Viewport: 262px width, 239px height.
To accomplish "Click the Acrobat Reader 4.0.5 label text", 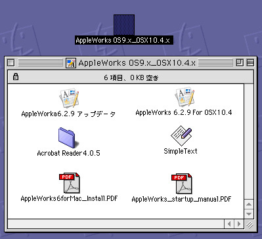I will click(68, 153).
